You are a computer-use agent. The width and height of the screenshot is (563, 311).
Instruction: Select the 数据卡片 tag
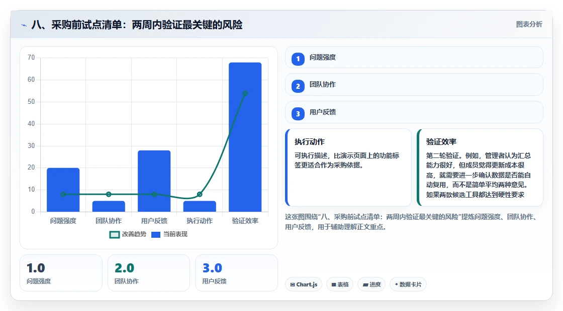pos(408,284)
